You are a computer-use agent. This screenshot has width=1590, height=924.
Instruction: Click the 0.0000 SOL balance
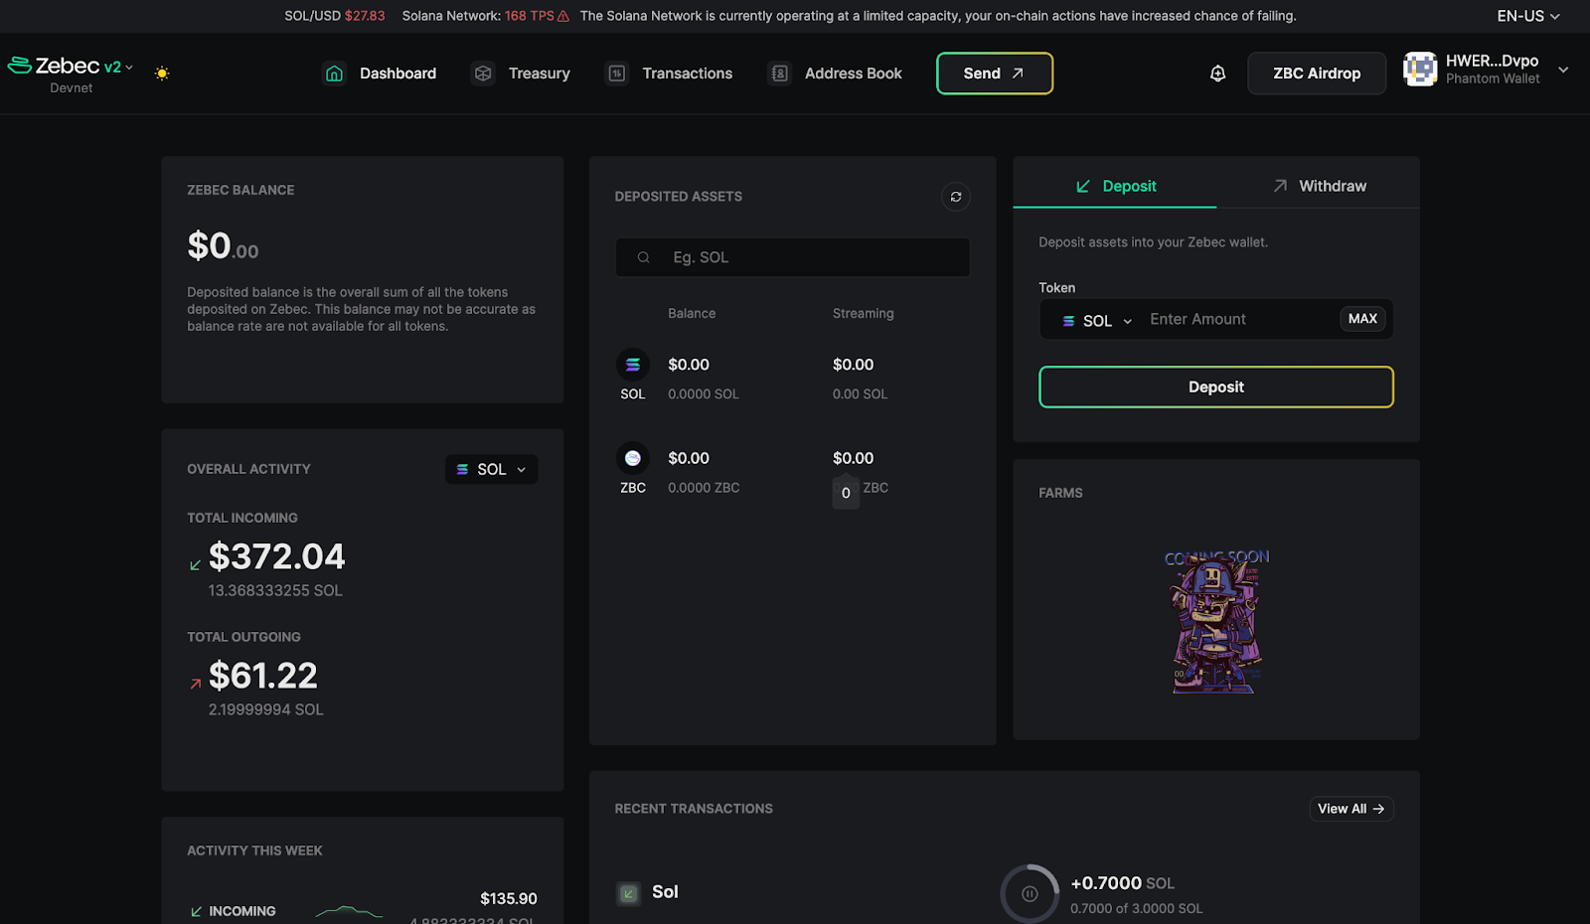pos(704,394)
